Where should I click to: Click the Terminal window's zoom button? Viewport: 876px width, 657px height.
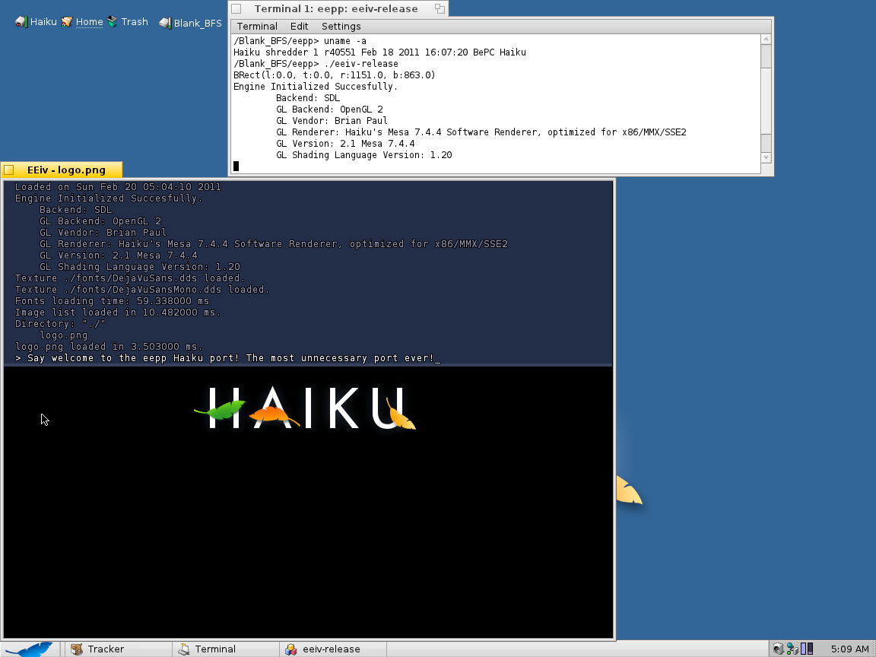tap(440, 8)
